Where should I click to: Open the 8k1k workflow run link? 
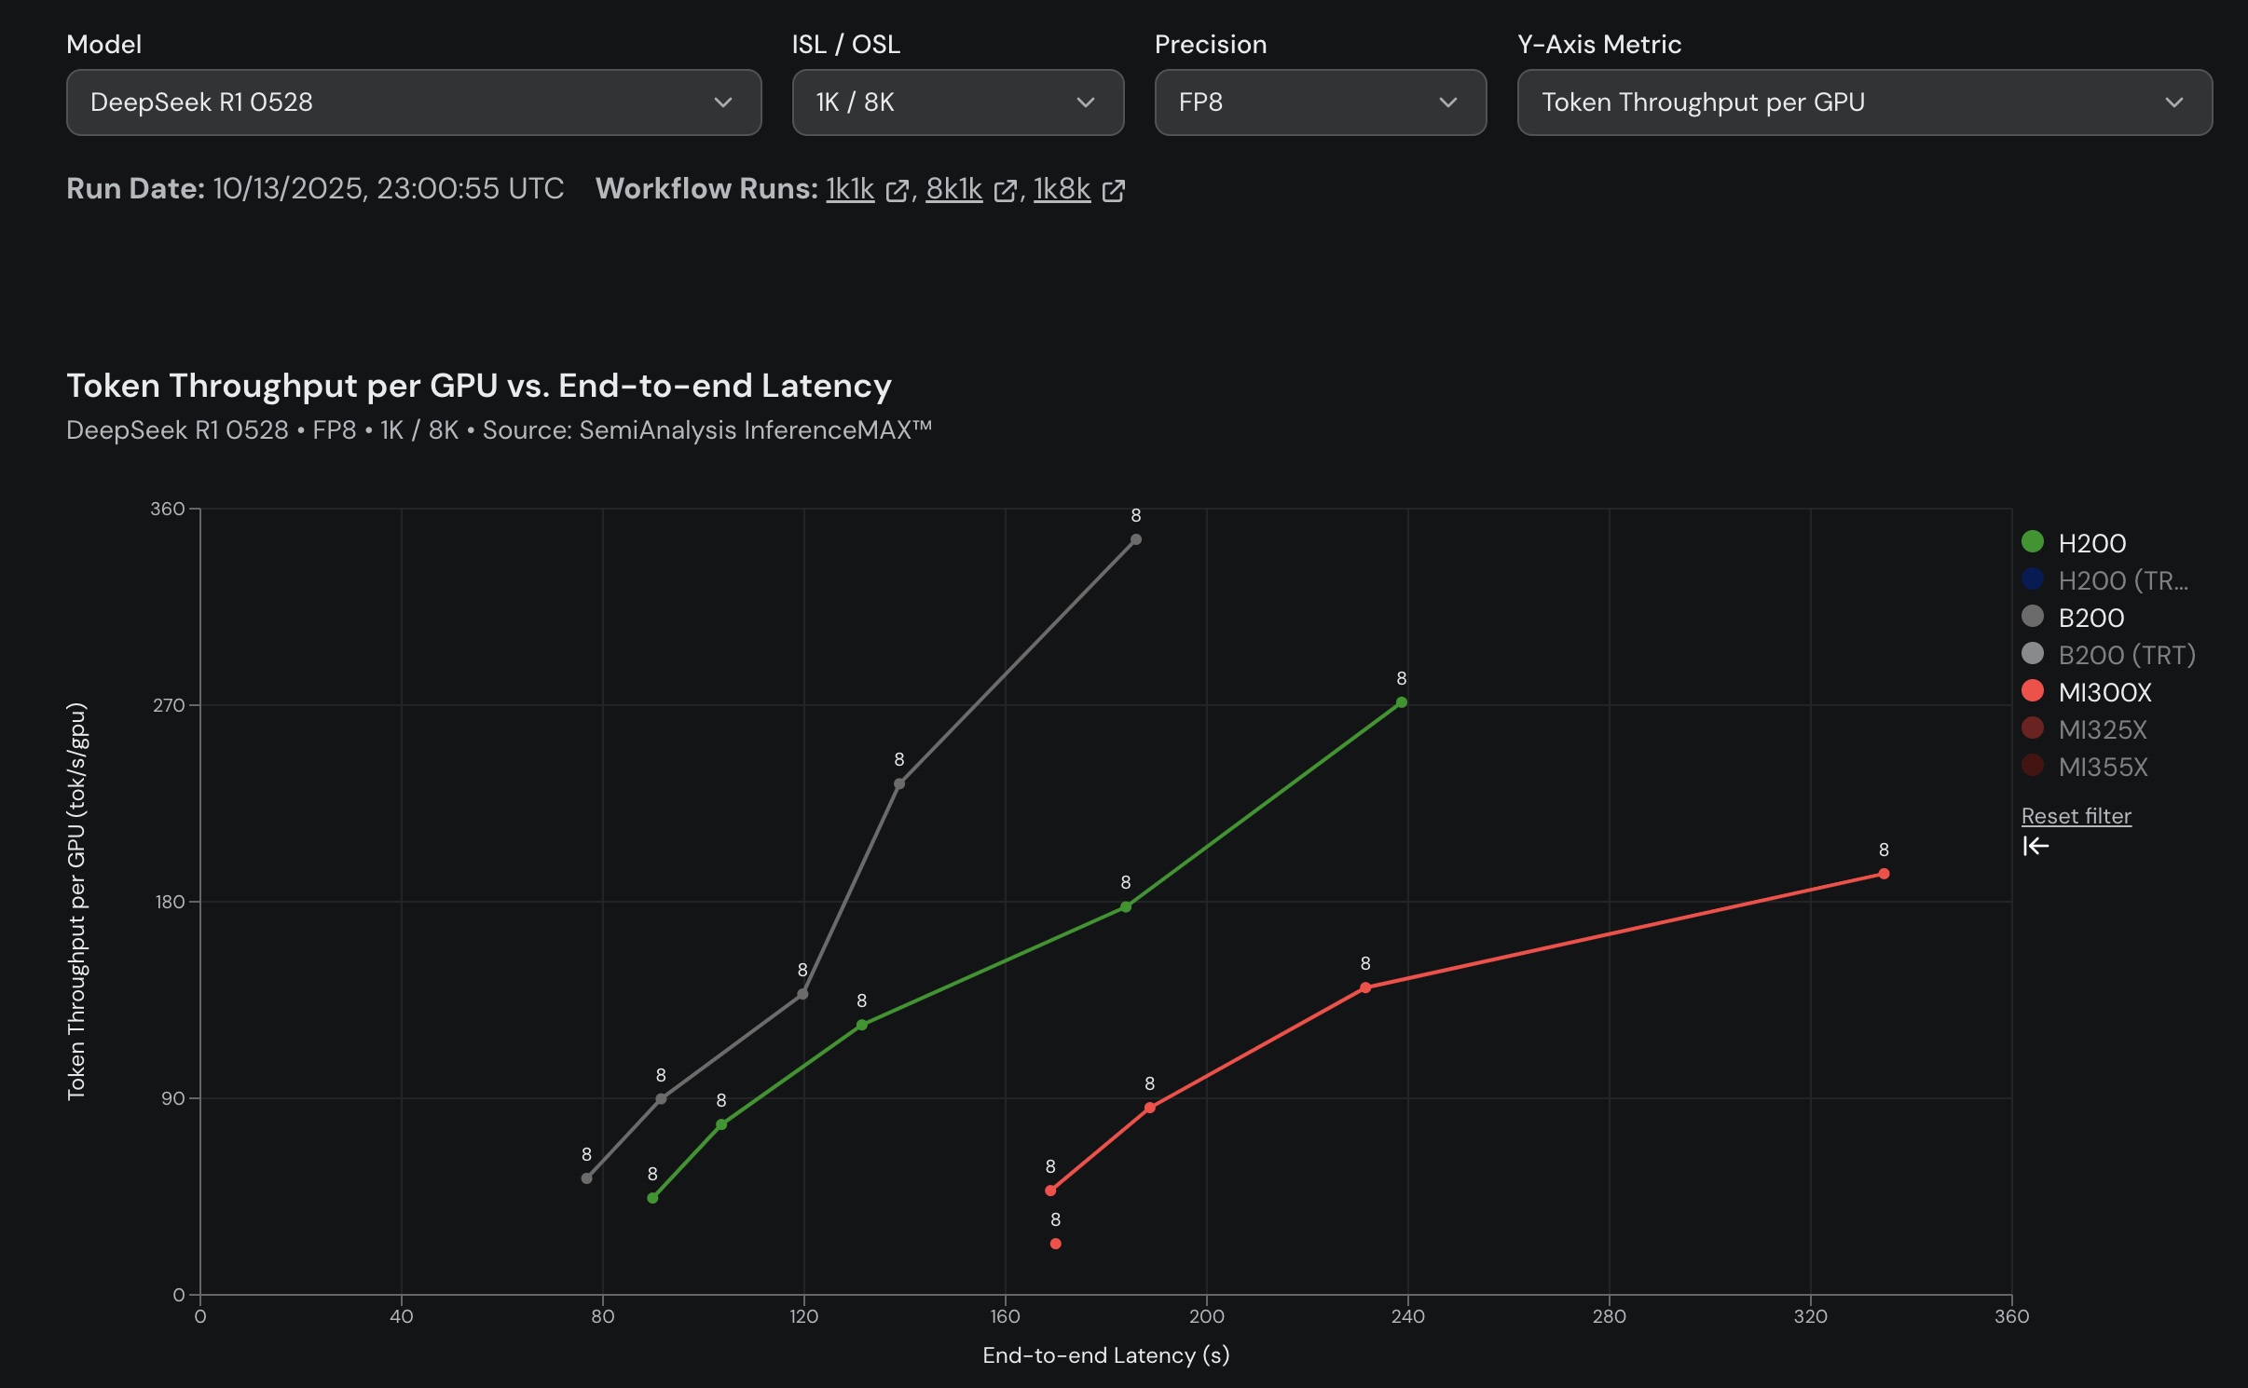tap(953, 189)
